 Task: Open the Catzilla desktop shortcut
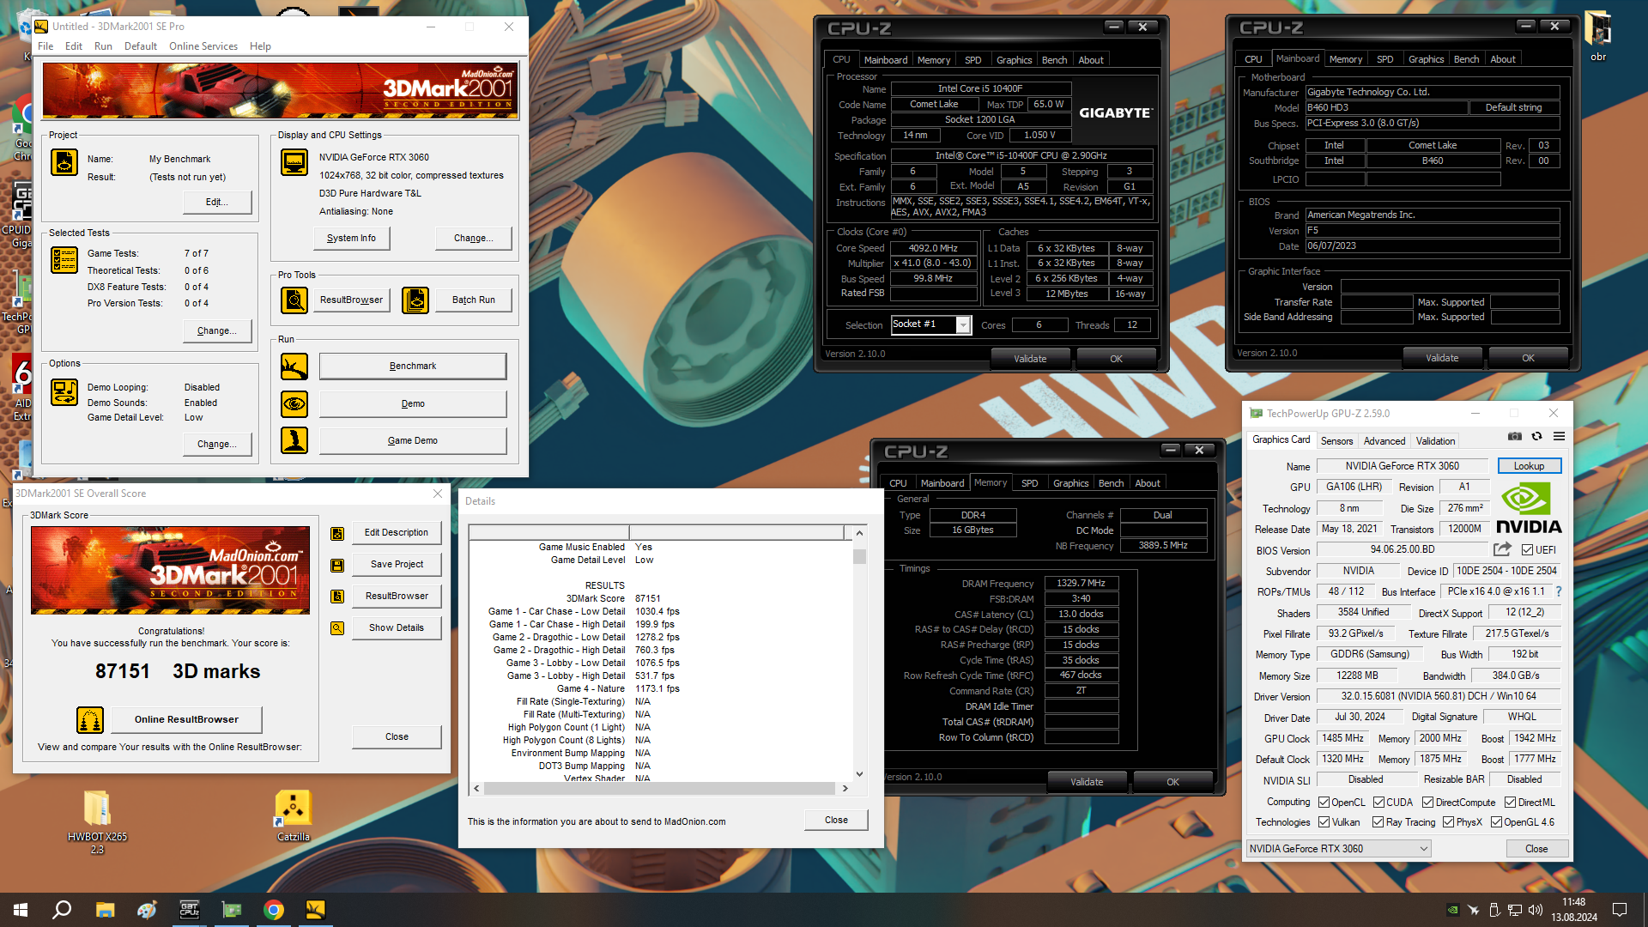(294, 815)
